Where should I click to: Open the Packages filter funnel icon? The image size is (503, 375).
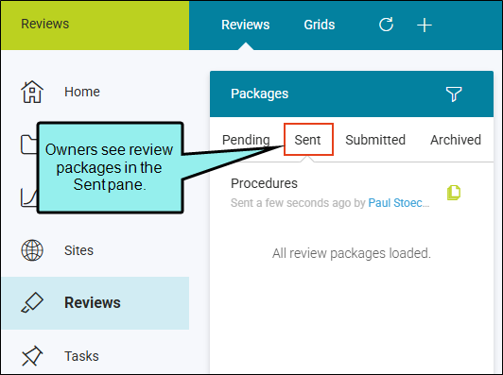(x=454, y=94)
